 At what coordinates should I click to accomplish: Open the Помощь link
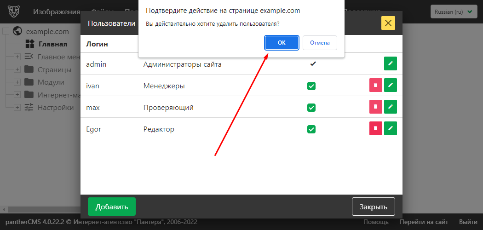(376, 222)
